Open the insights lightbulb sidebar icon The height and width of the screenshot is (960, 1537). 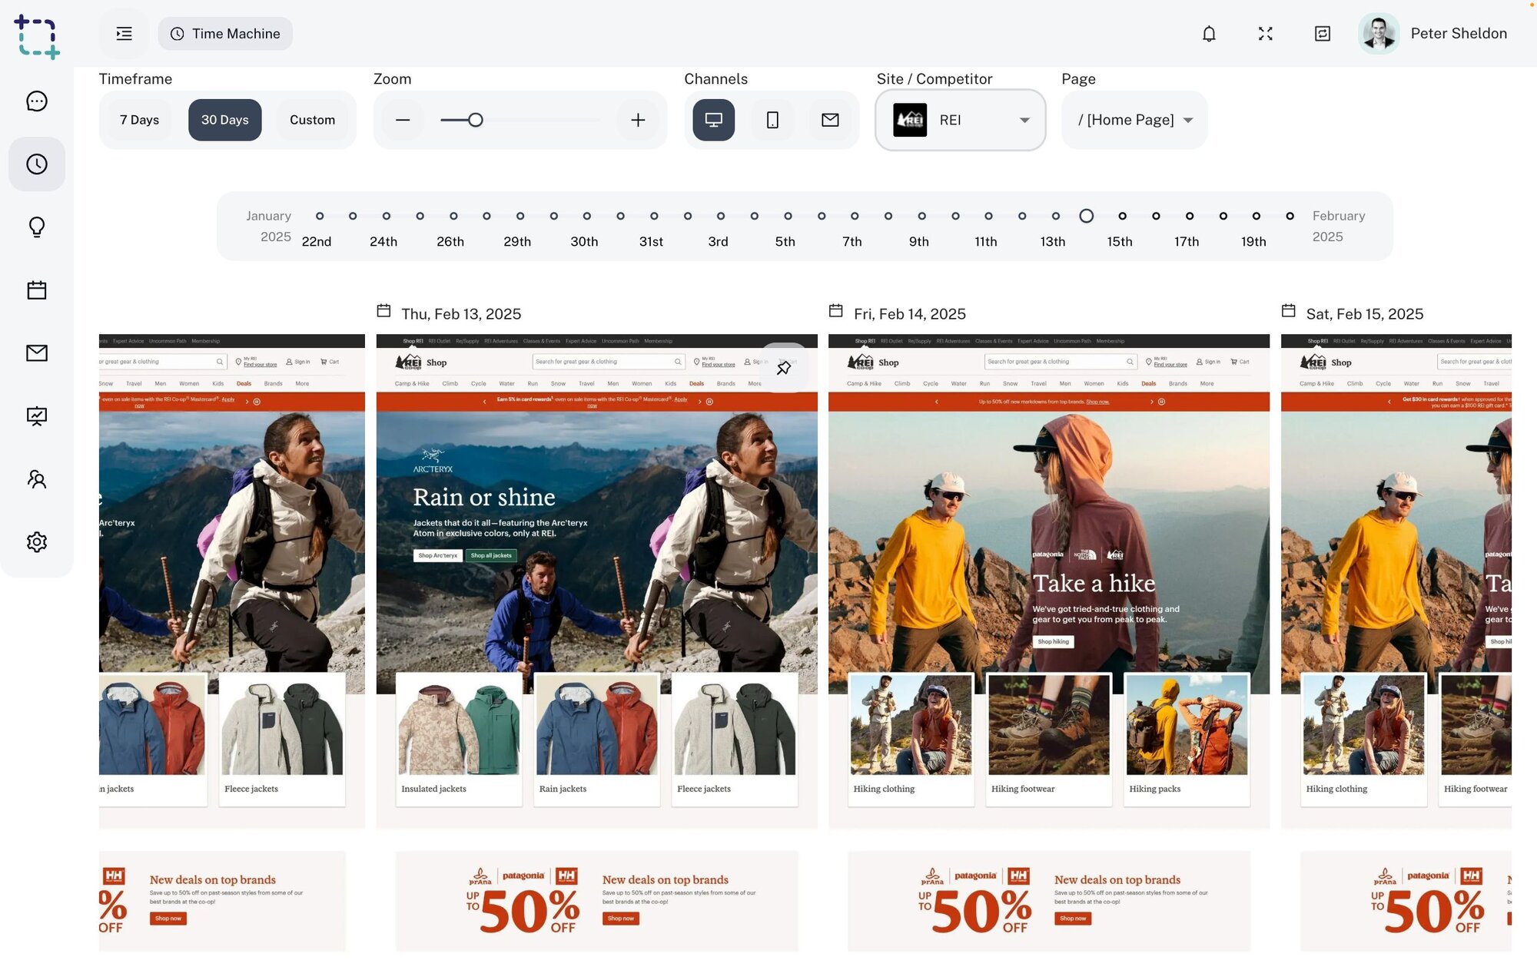point(37,227)
